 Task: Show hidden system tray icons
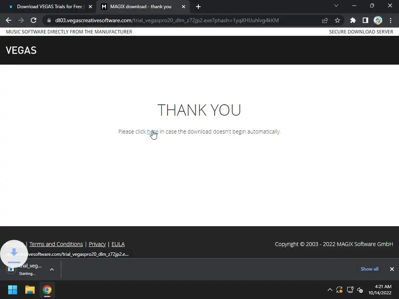point(330,290)
